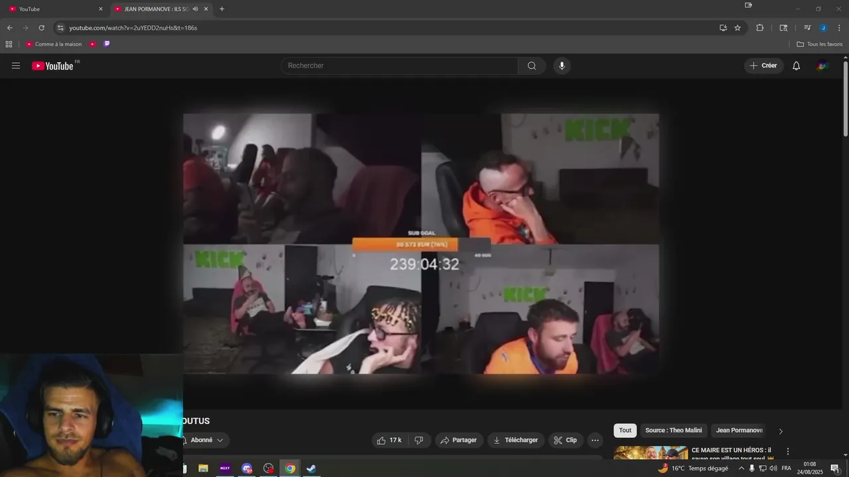Open the weather widget 16°C Temps dégagé
849x477 pixels.
coord(693,468)
